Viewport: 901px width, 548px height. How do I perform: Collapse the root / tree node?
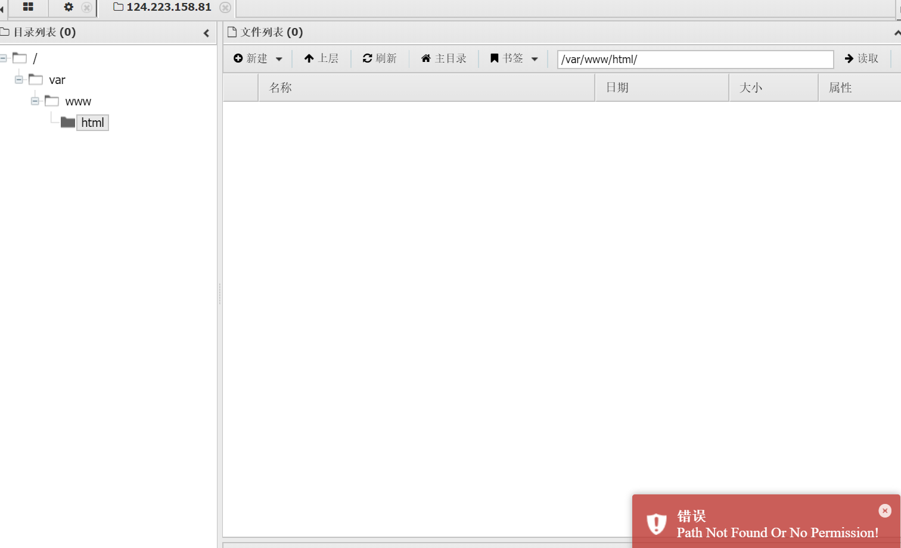coord(3,58)
